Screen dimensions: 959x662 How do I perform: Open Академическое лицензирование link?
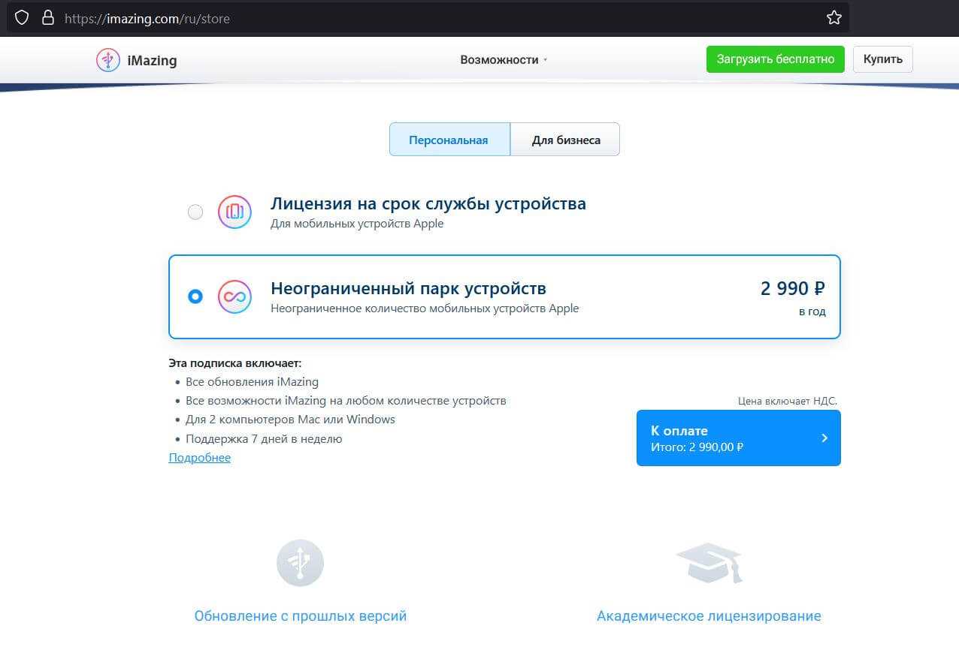(709, 616)
